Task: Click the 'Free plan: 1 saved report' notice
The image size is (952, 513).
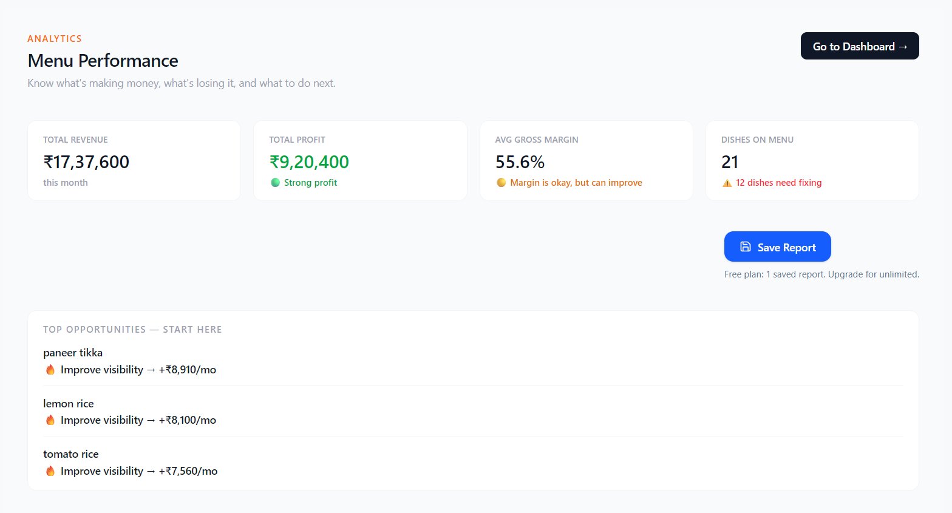Action: 821,274
